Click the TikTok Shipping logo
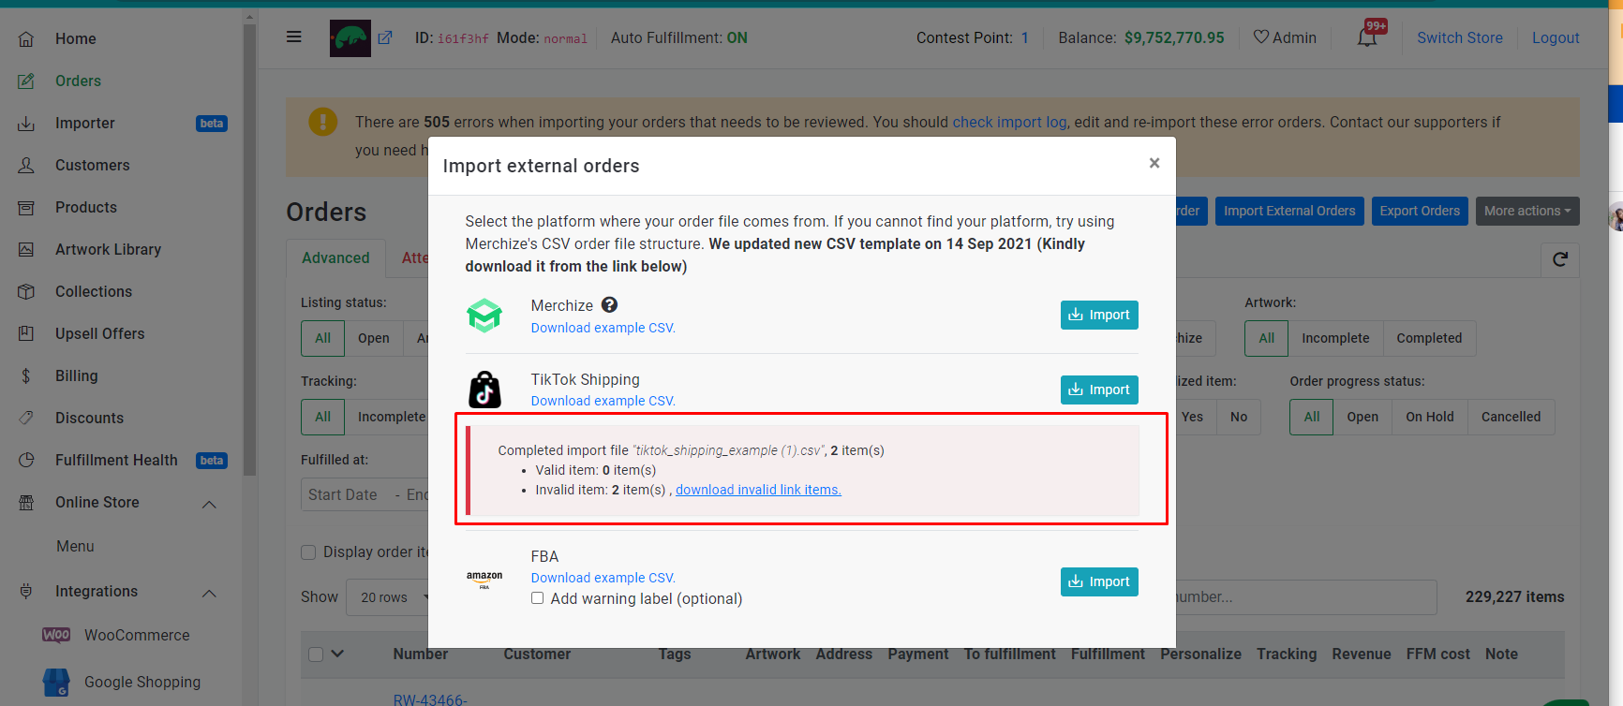The width and height of the screenshot is (1623, 706). tap(484, 390)
